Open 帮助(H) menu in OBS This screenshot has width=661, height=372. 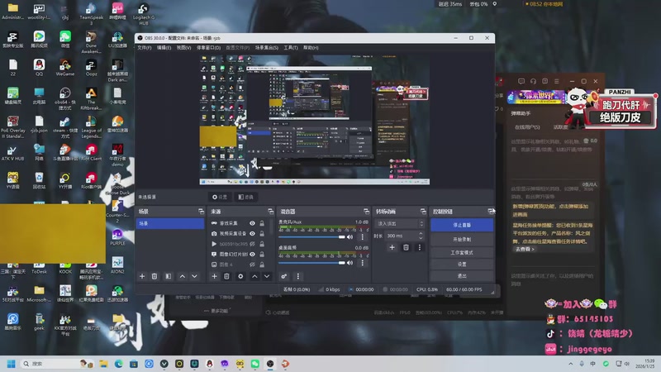(x=311, y=48)
